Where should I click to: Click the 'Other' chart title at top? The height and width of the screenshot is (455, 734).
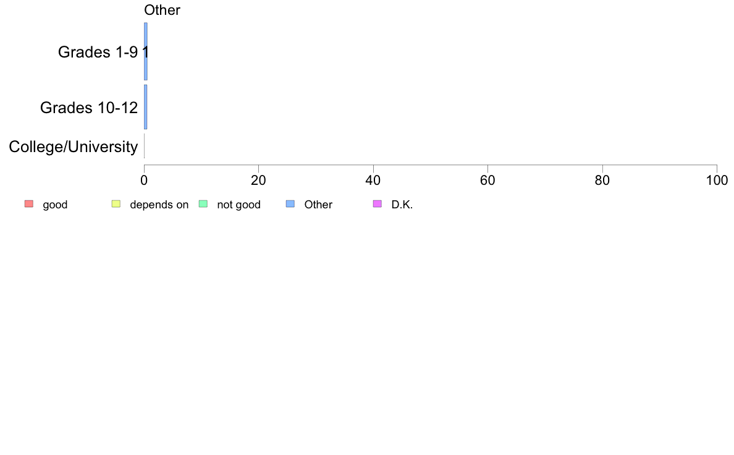pyautogui.click(x=162, y=10)
